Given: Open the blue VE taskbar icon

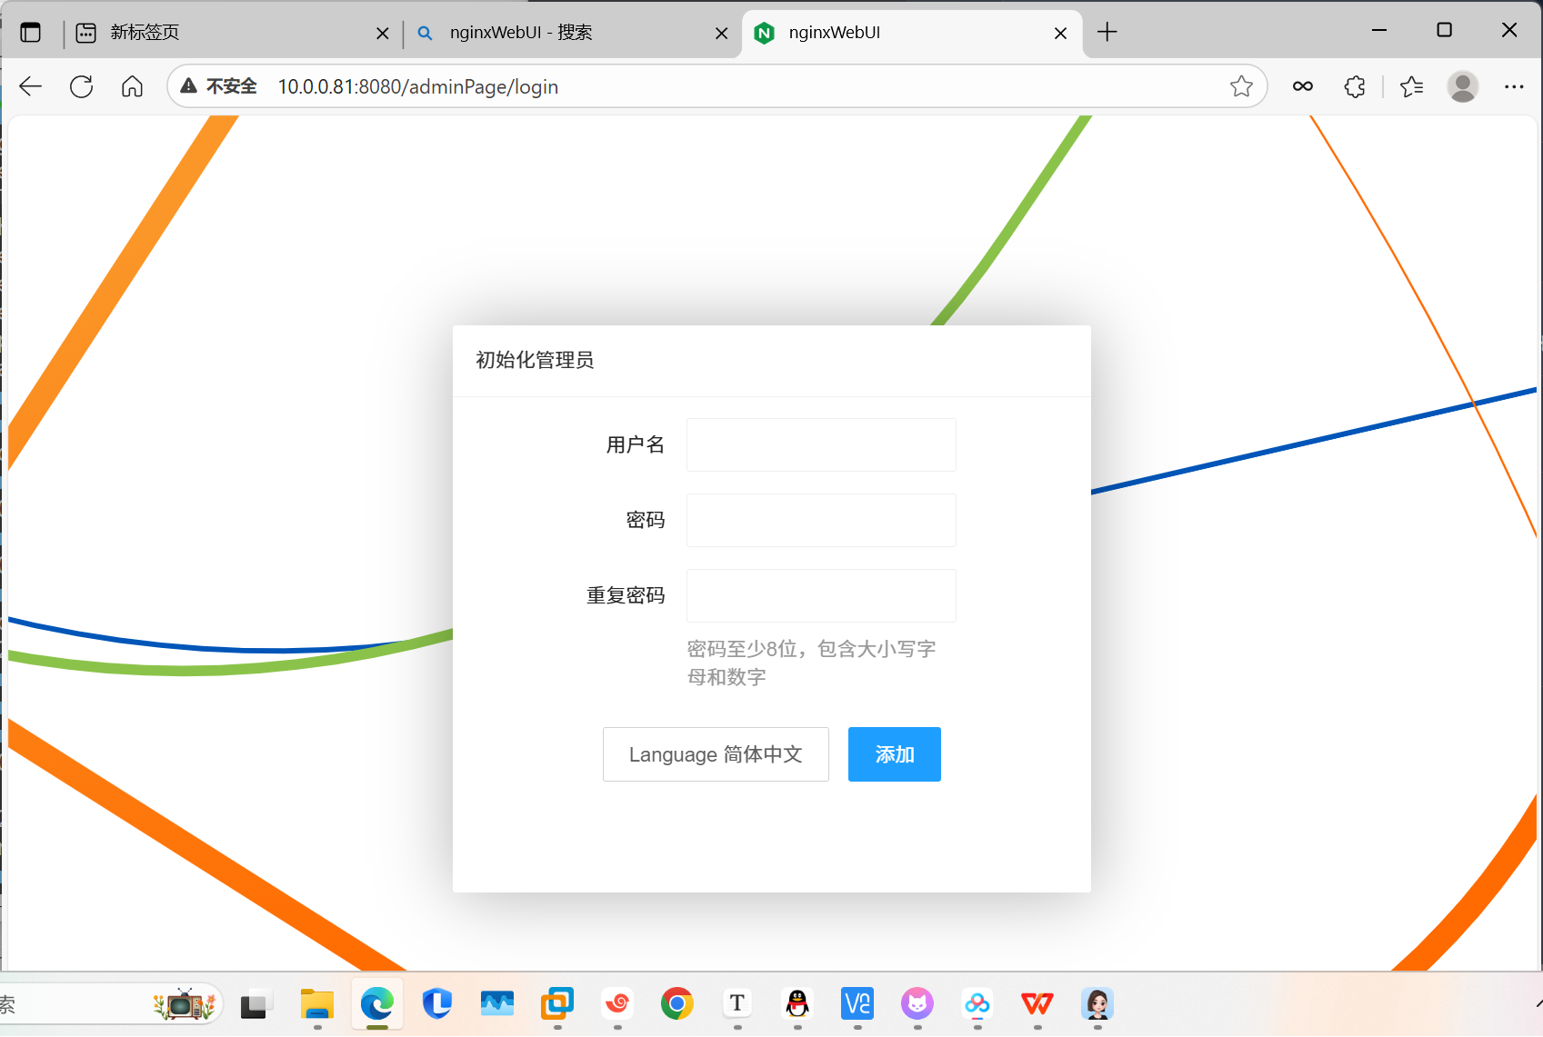Looking at the screenshot, I should (857, 1004).
